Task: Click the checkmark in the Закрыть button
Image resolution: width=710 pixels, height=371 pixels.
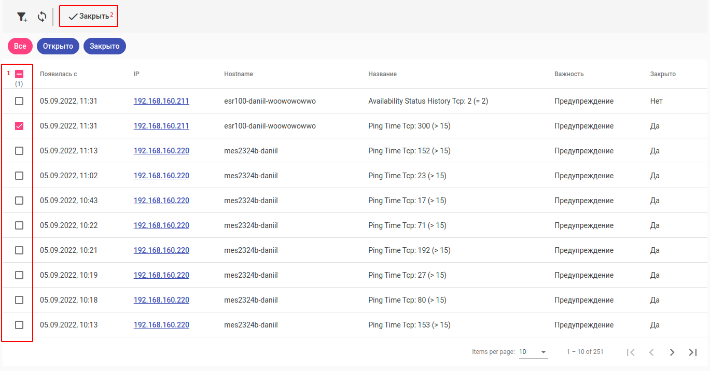Action: click(73, 17)
